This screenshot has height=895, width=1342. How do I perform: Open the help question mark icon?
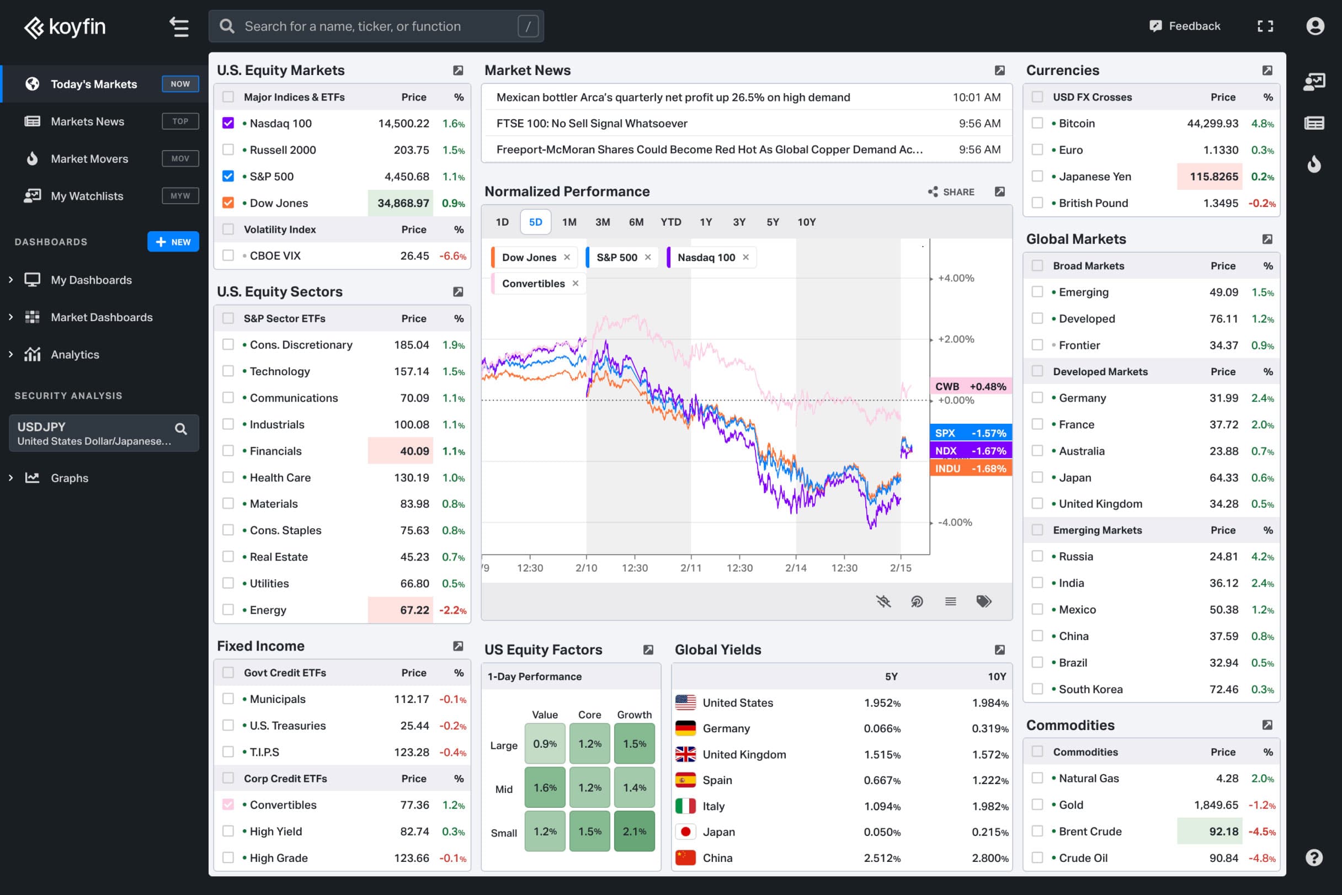click(1313, 857)
